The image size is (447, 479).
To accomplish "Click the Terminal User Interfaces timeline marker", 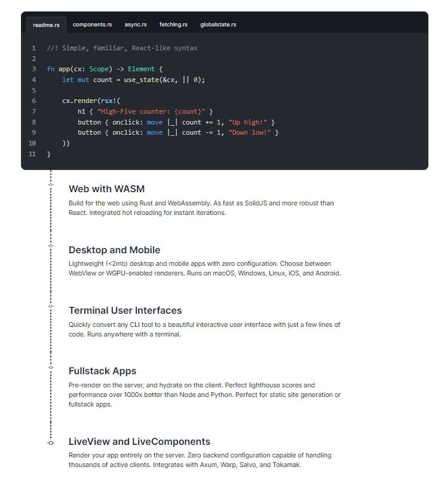I will [51, 306].
